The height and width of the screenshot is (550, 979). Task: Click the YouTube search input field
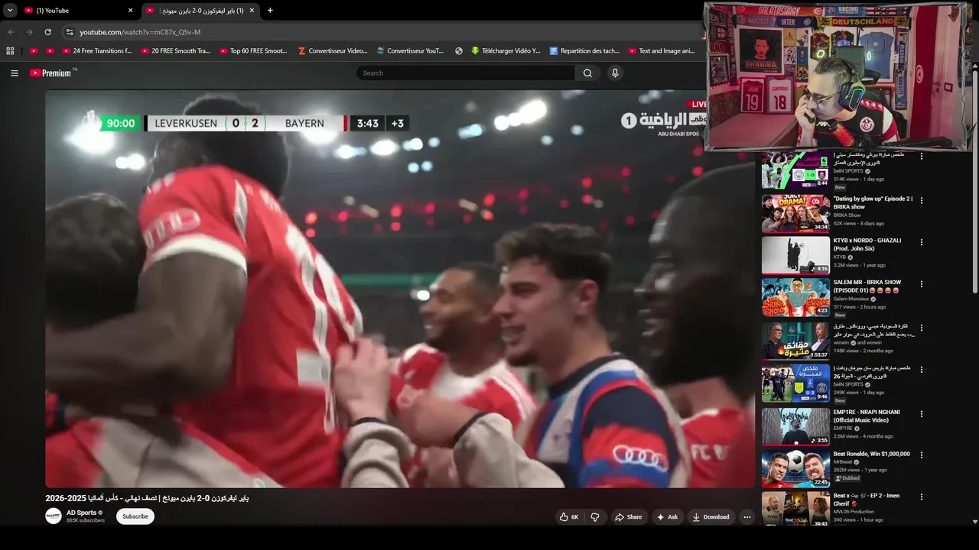click(x=465, y=73)
